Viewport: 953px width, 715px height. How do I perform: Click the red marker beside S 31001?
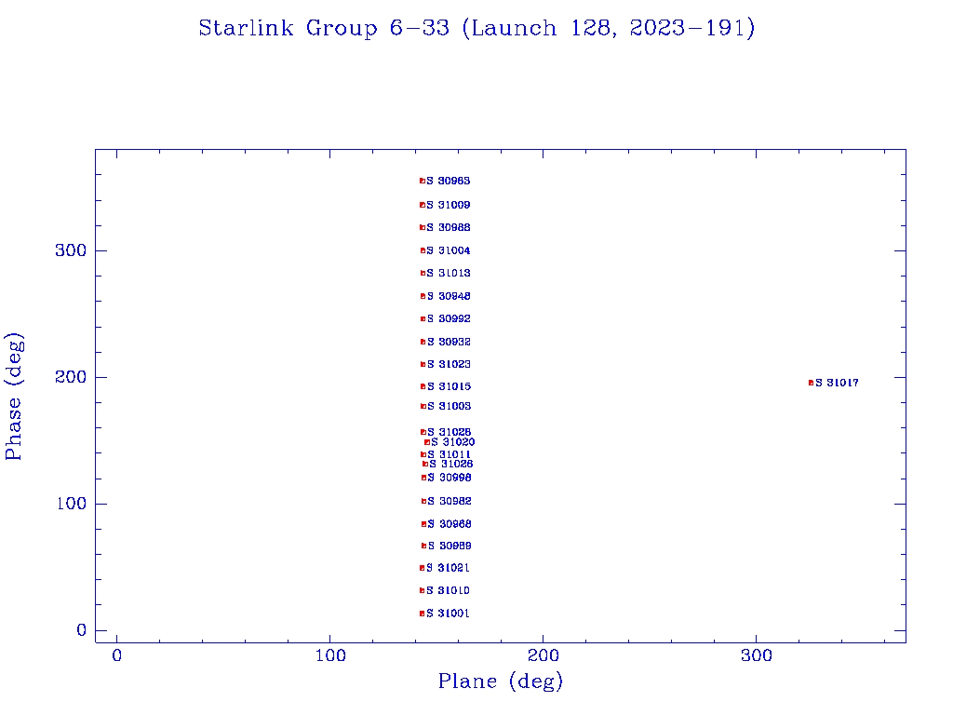(x=422, y=614)
